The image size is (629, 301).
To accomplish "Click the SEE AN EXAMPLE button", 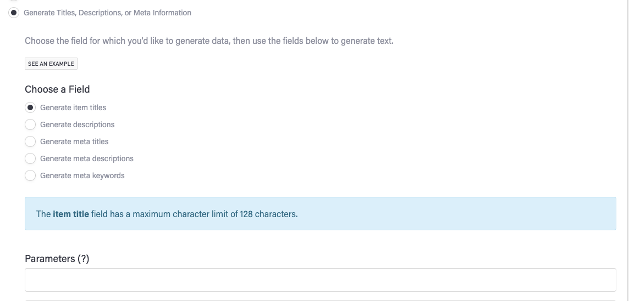I will tap(51, 64).
